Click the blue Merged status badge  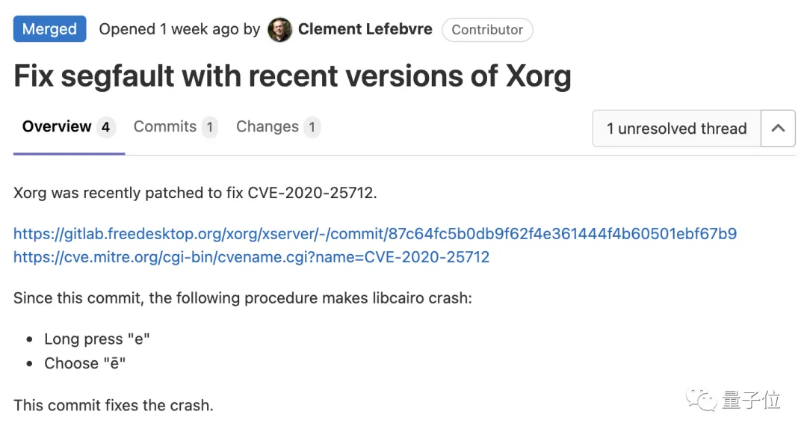(x=49, y=30)
